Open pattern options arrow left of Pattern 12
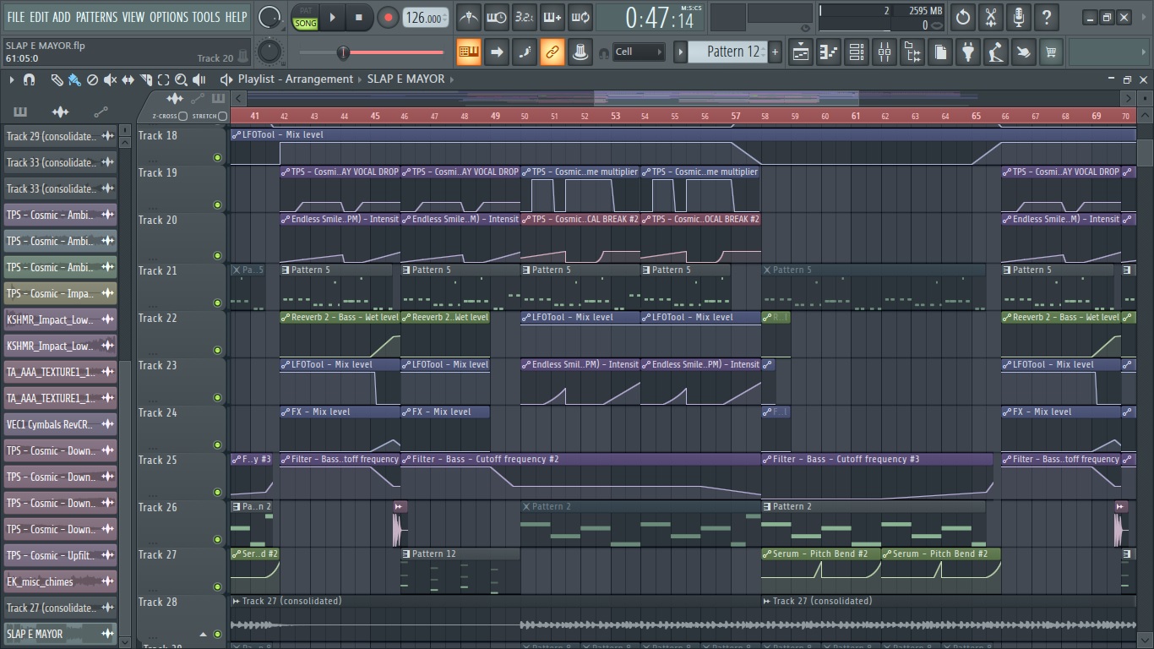The image size is (1154, 649). coord(680,52)
